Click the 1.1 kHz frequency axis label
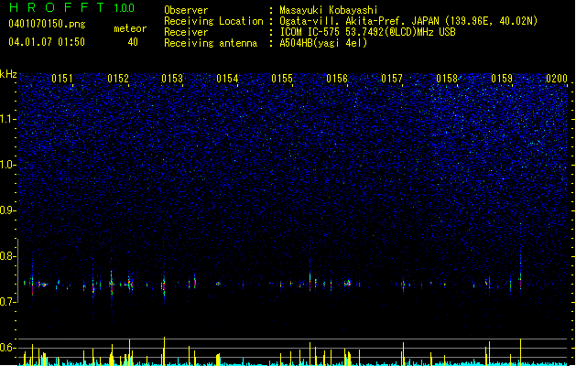This screenshot has height=366, width=576. 8,119
